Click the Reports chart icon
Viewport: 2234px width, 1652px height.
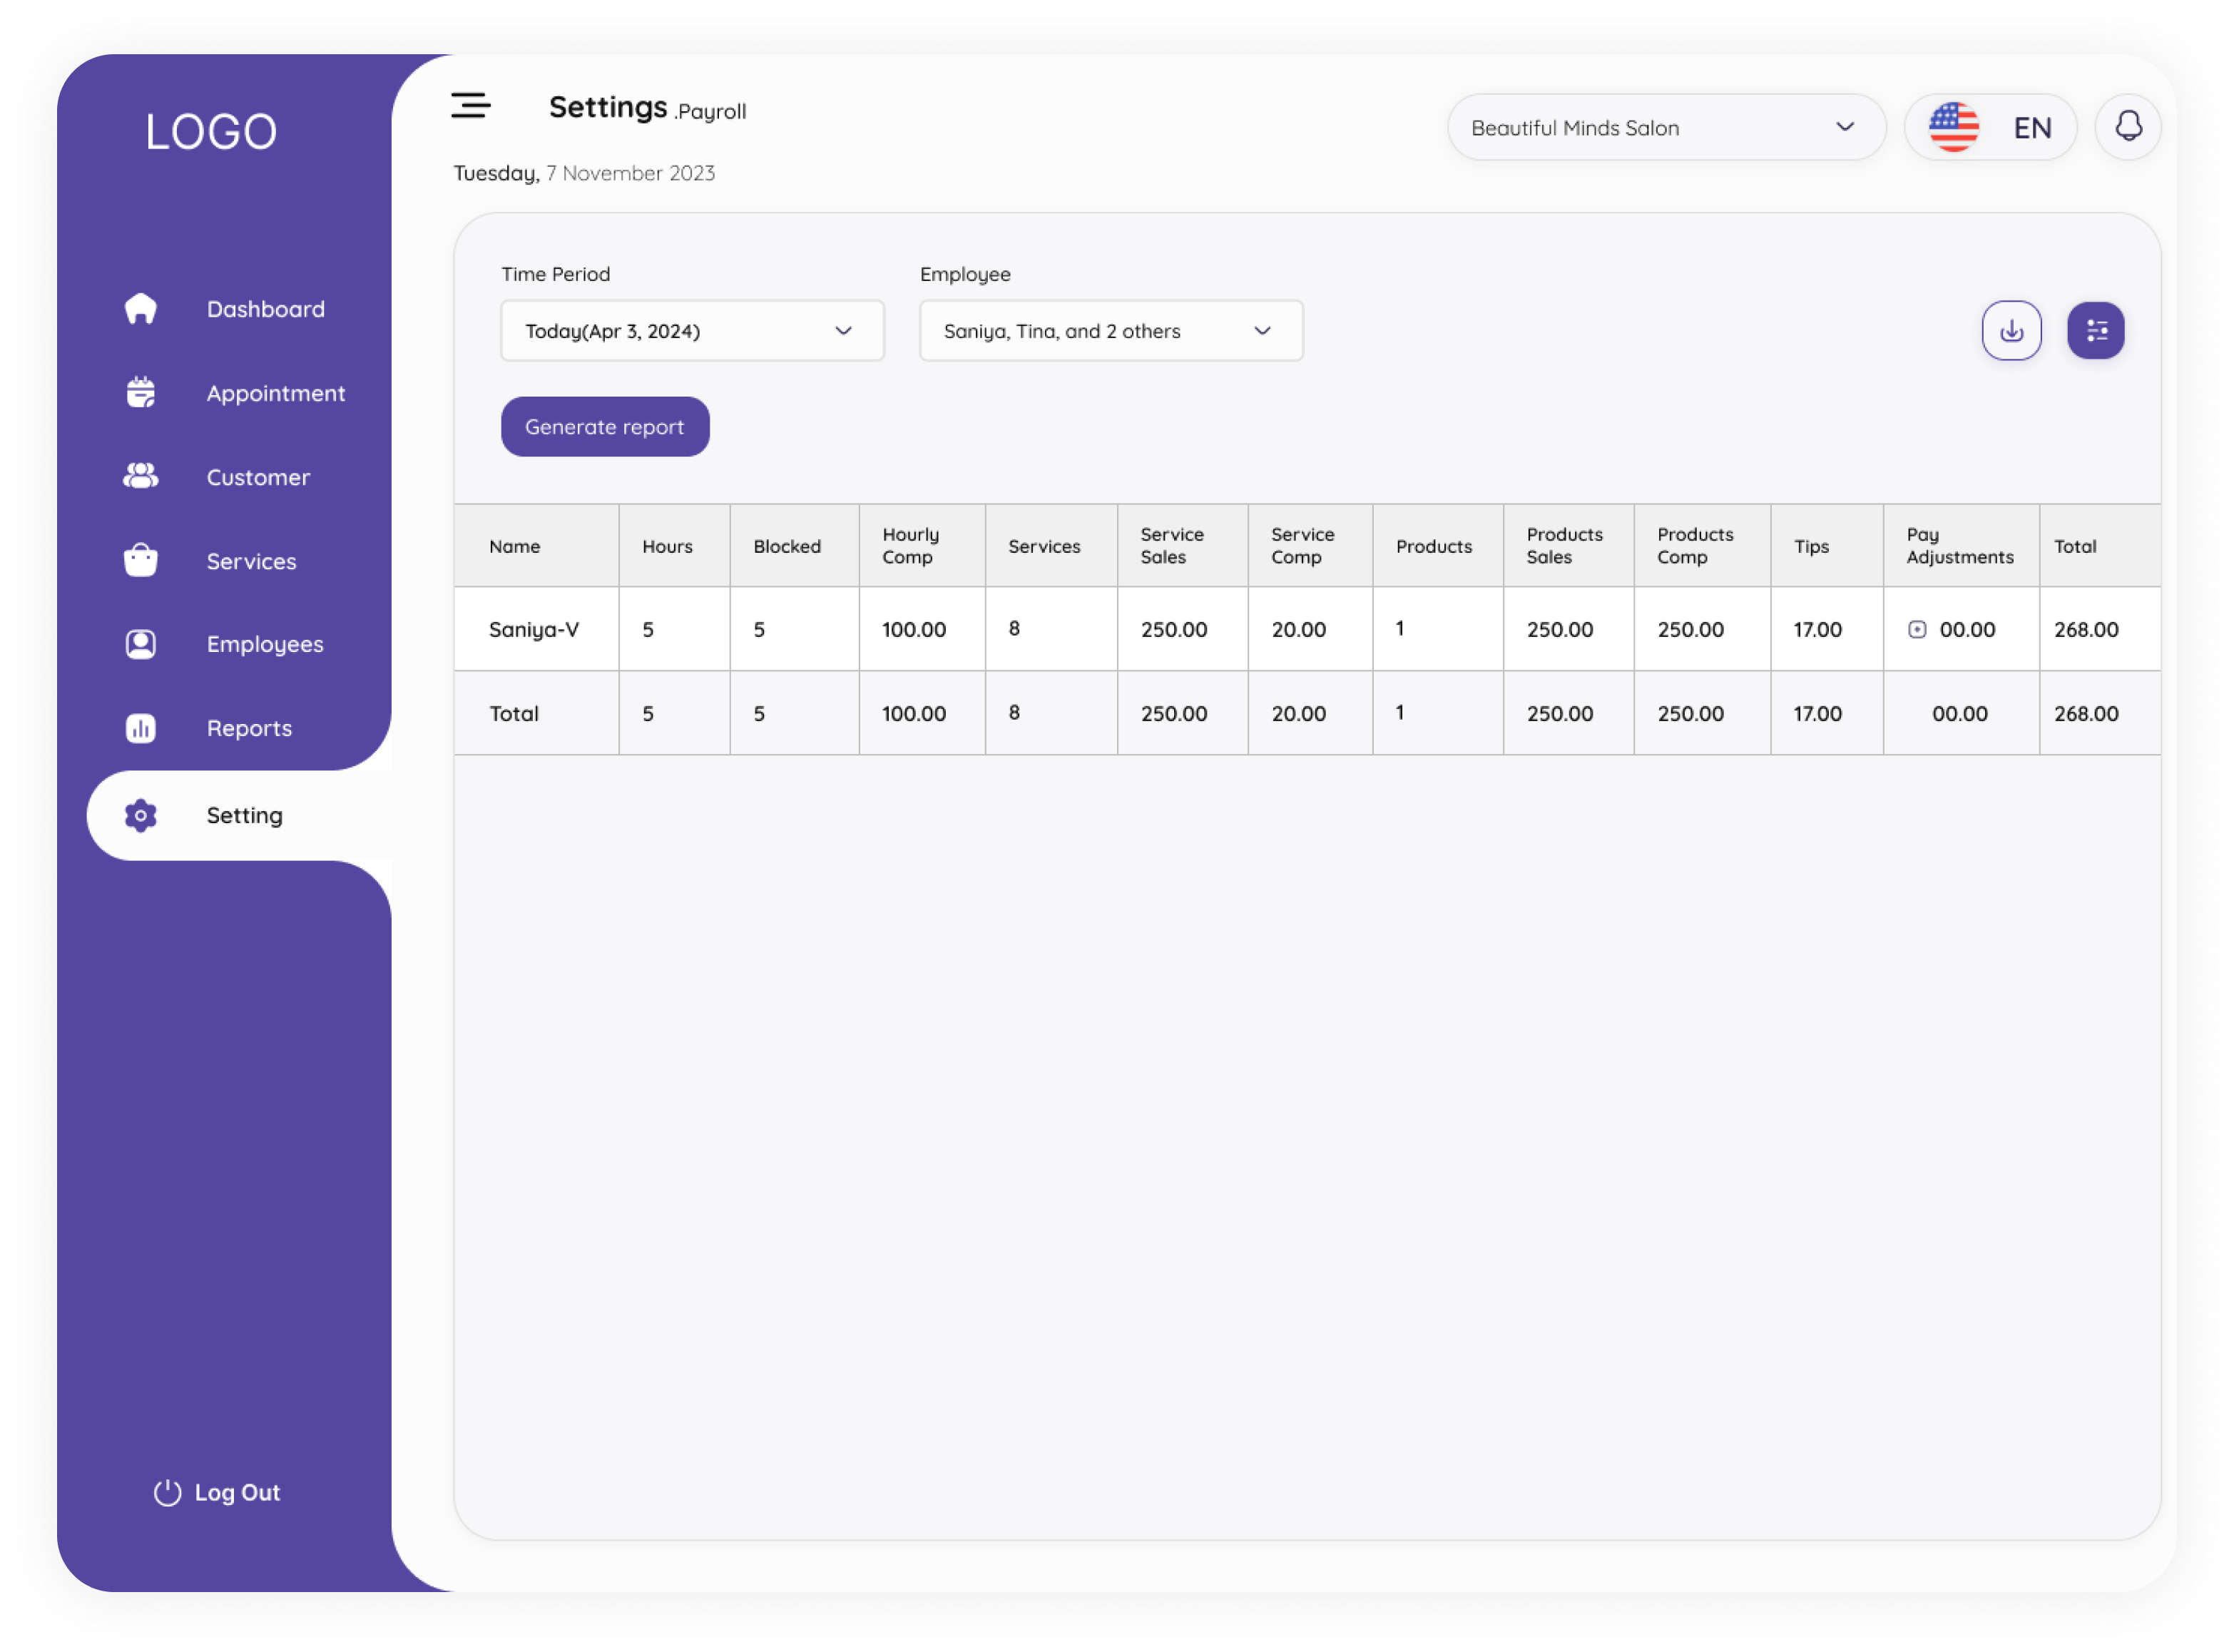[x=141, y=728]
